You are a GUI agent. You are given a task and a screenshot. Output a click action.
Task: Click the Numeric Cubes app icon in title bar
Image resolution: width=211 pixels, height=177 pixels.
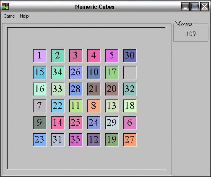point(5,6)
